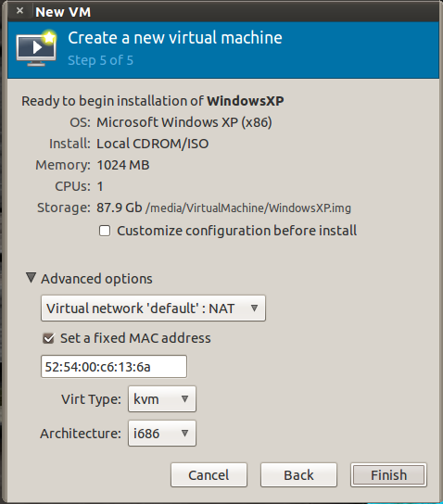Click the Create a new virtual machine heading
The width and height of the screenshot is (443, 504).
[175, 38]
